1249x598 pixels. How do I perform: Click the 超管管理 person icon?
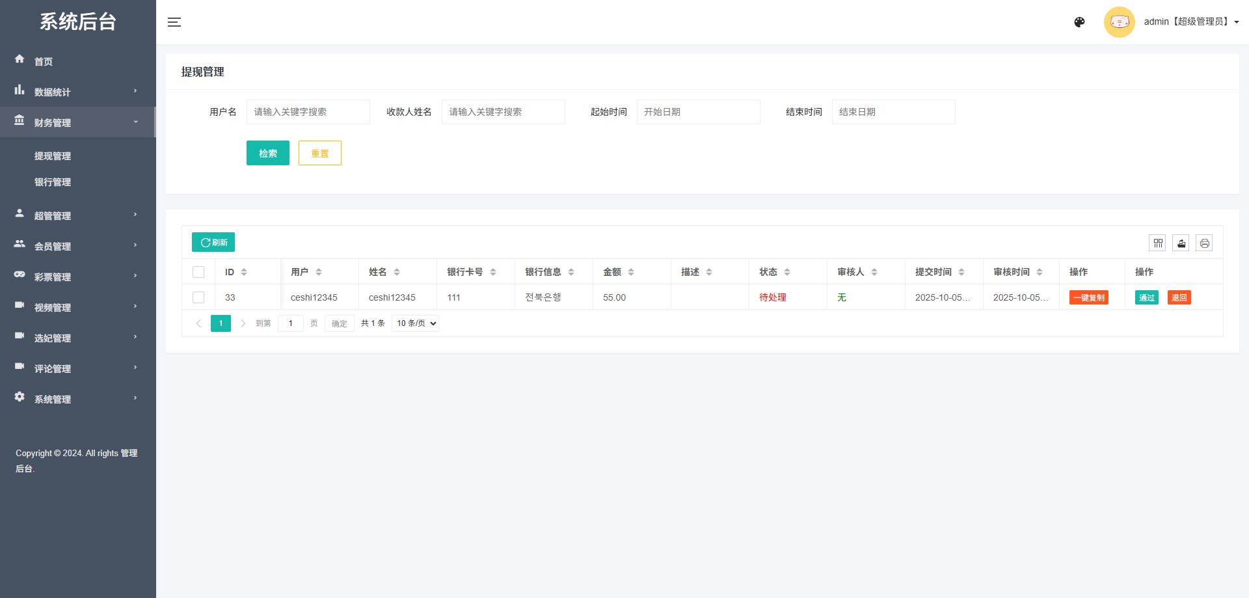(x=20, y=213)
